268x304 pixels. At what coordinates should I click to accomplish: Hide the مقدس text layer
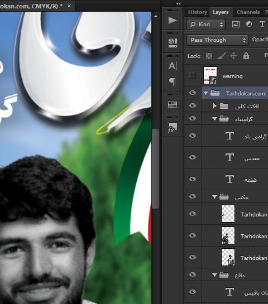tap(193, 157)
